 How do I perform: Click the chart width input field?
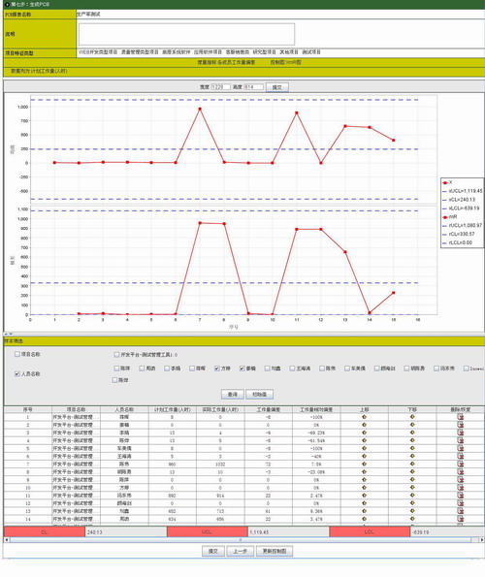point(221,87)
